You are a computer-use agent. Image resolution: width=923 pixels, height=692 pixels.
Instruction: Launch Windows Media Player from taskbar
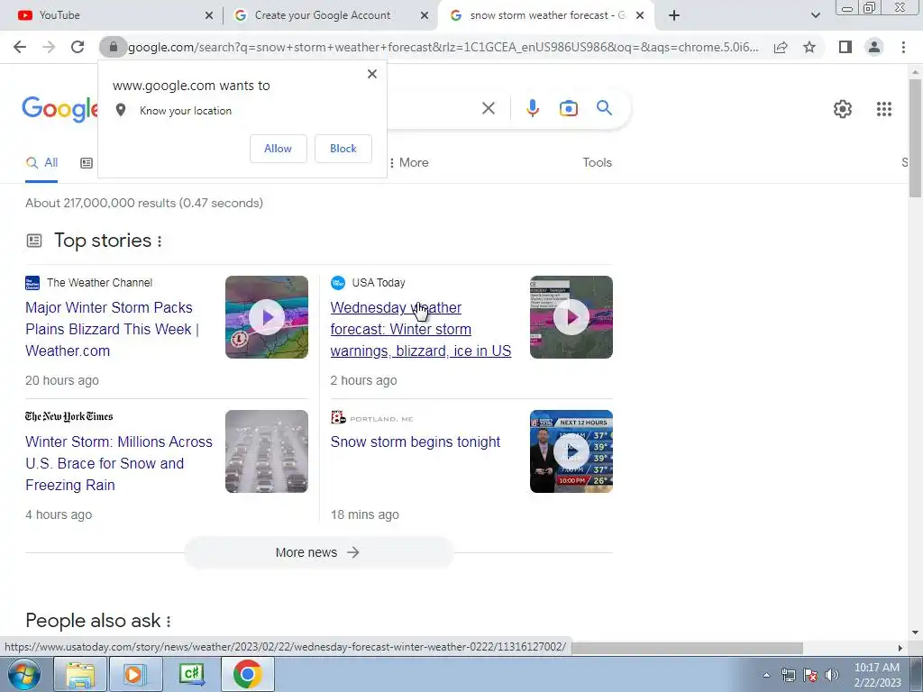(x=135, y=674)
